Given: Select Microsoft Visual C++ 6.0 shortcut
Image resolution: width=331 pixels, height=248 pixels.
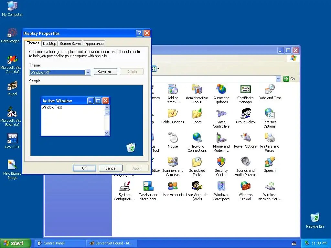Looking at the screenshot, I should (11, 64).
